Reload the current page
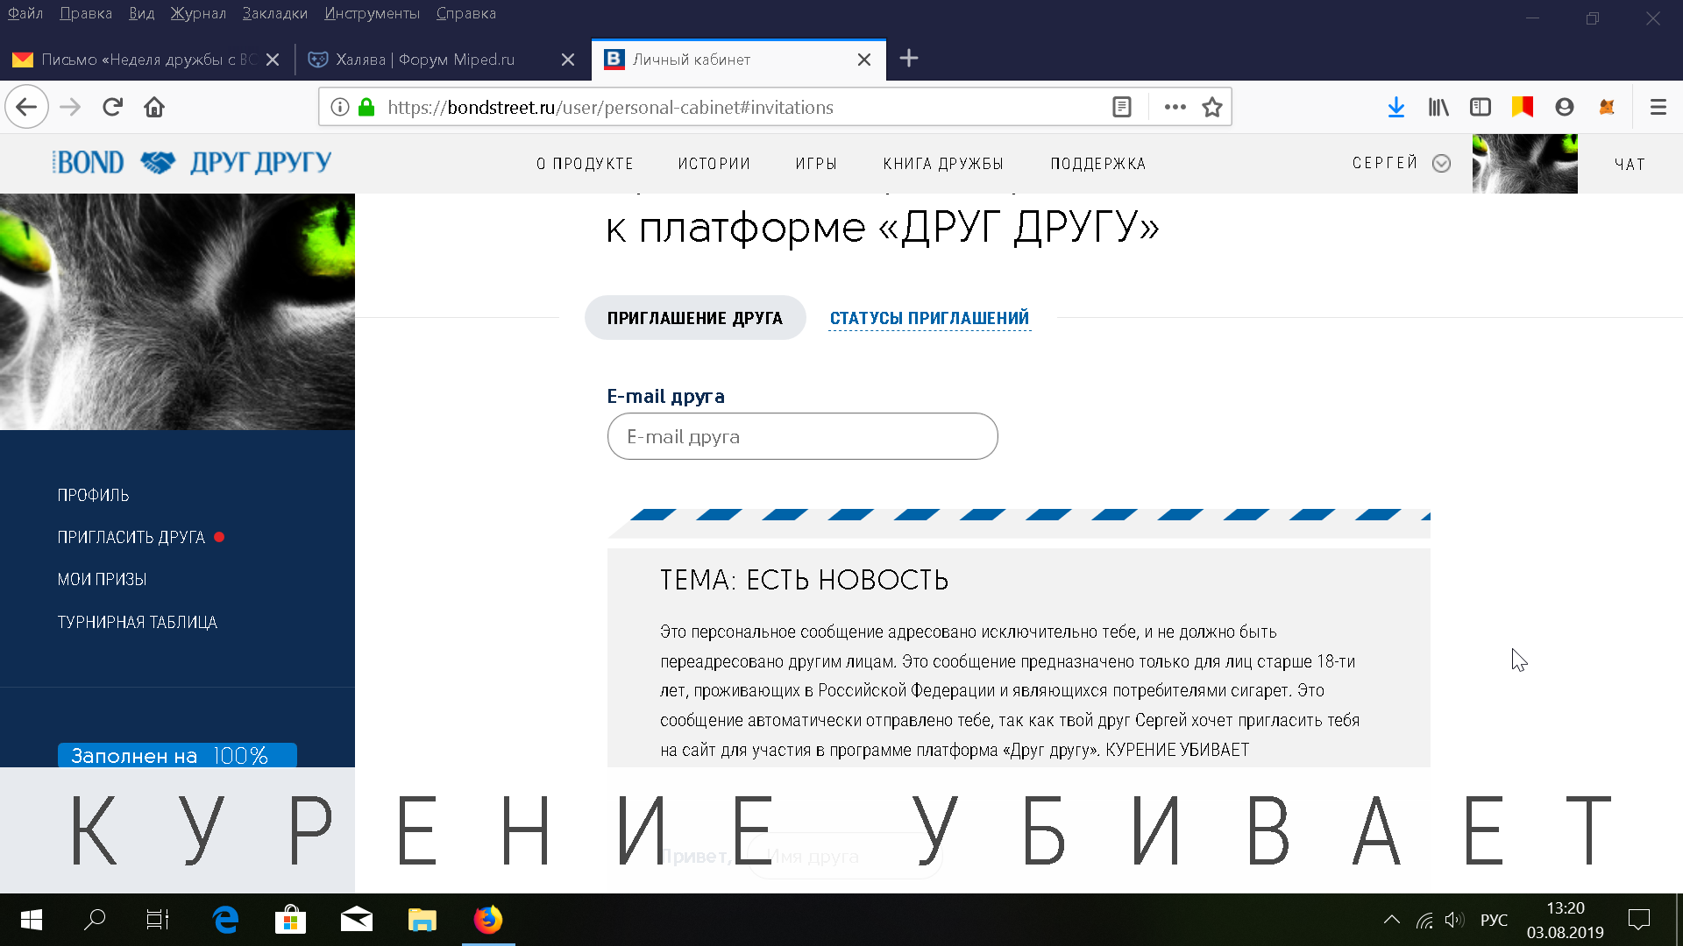 [112, 107]
